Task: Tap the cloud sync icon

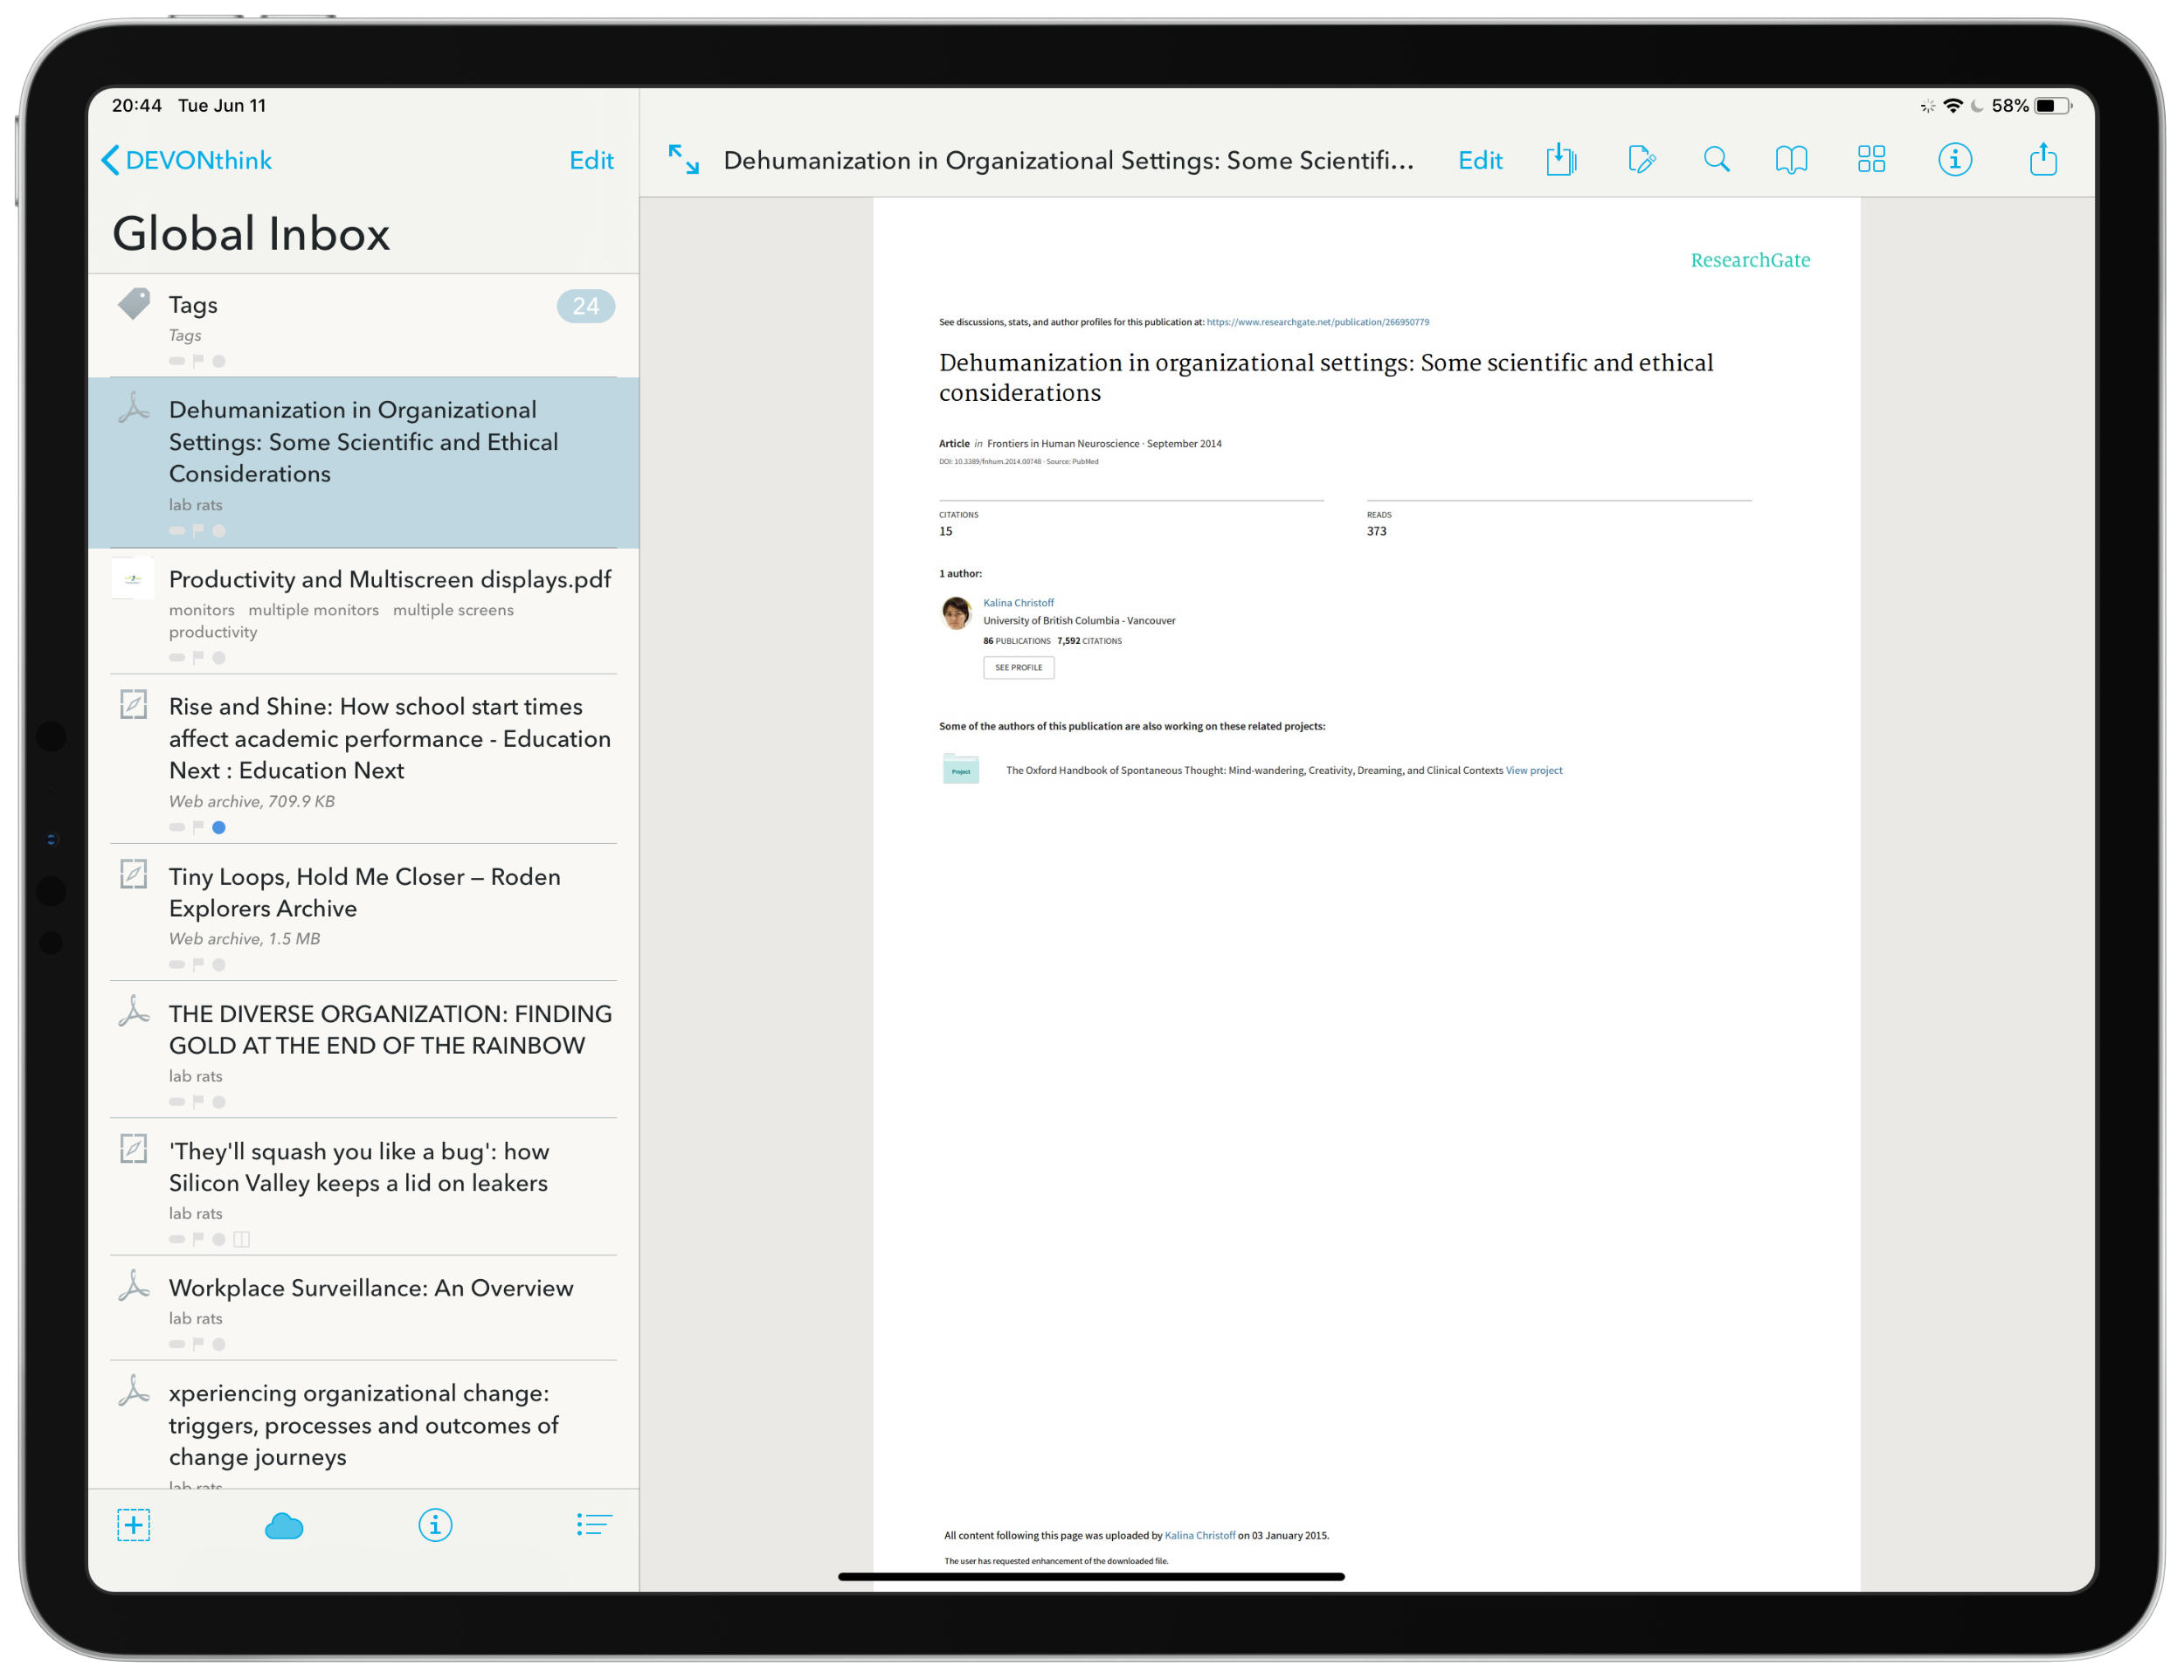Action: pyautogui.click(x=284, y=1526)
